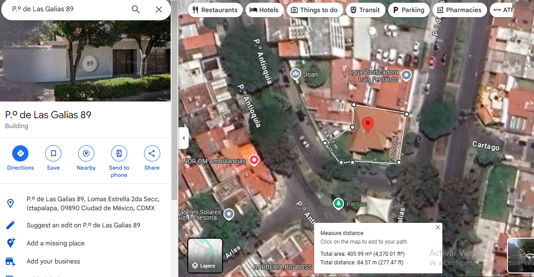534x277 pixels.
Task: Filter map by Hotels
Action: [264, 10]
